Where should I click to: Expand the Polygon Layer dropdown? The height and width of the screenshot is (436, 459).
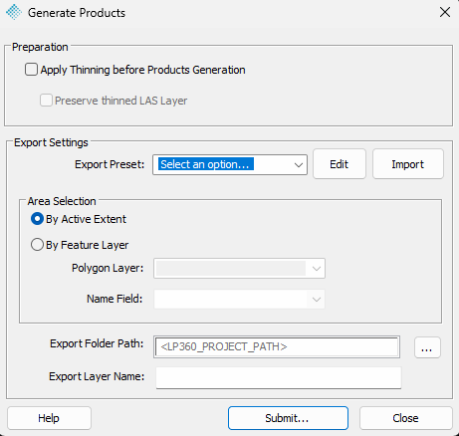point(239,268)
